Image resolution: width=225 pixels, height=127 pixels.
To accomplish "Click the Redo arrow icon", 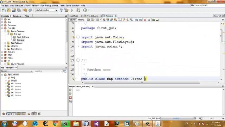I will [x=30, y=10].
